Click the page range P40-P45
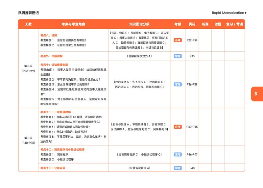 tap(192, 127)
